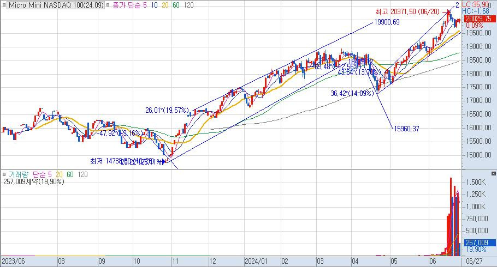Screen dimensions: 497x267
Task: Click the 16000,00 price axis label
Action: (x=479, y=128)
